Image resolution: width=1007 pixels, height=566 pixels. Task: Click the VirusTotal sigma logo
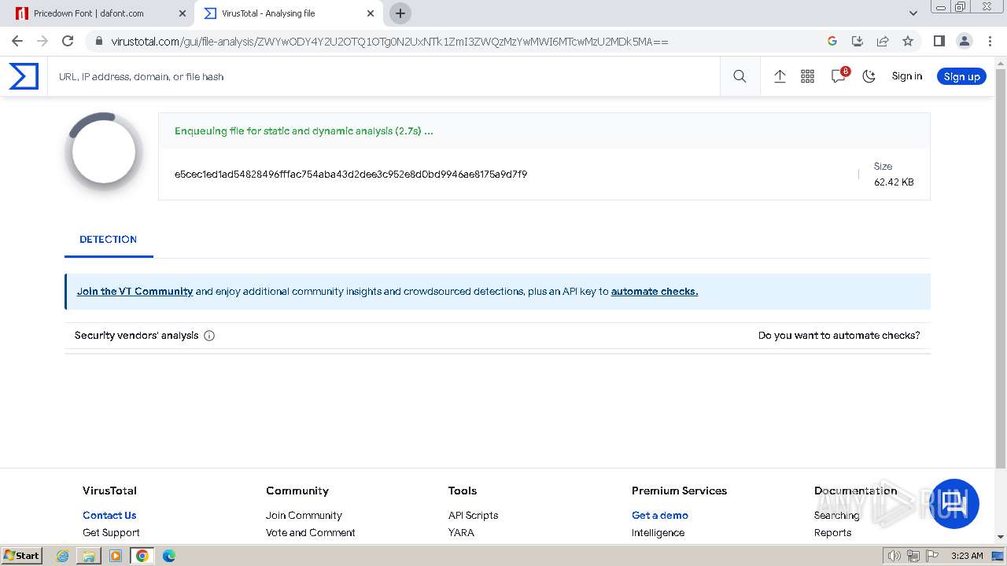[x=24, y=76]
